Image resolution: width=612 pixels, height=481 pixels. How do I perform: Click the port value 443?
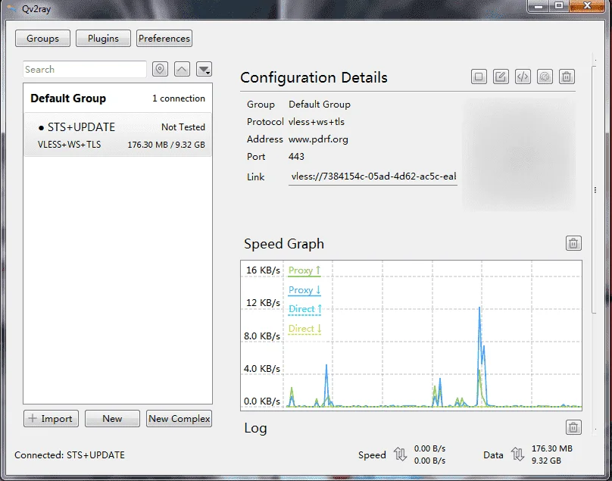[x=296, y=157]
